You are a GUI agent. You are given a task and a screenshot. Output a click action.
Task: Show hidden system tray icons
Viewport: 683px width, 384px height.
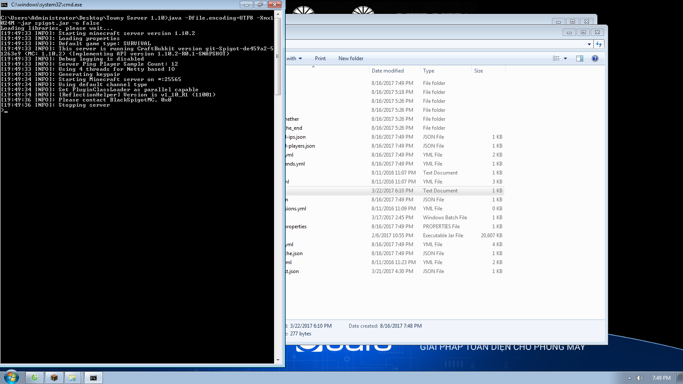pyautogui.click(x=629, y=378)
